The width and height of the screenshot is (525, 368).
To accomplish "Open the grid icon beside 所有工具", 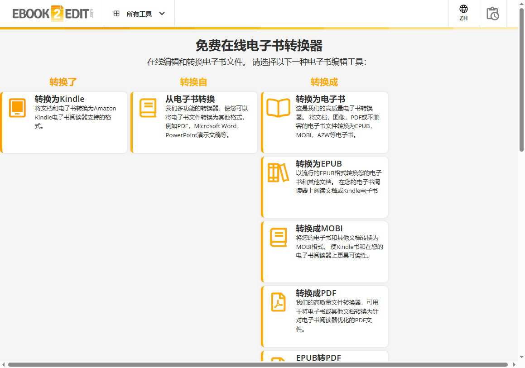I will click(x=116, y=14).
